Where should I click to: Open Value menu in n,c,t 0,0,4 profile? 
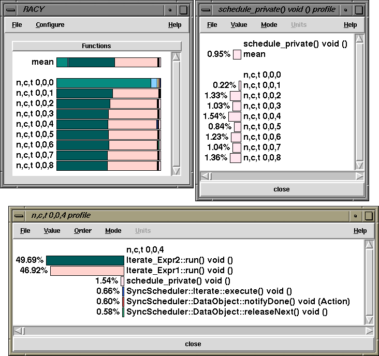point(52,231)
